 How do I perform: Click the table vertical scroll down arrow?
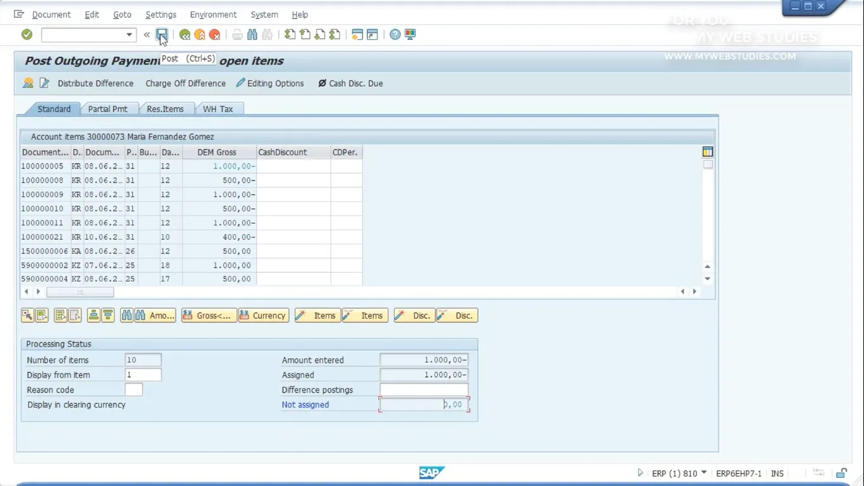coord(708,279)
